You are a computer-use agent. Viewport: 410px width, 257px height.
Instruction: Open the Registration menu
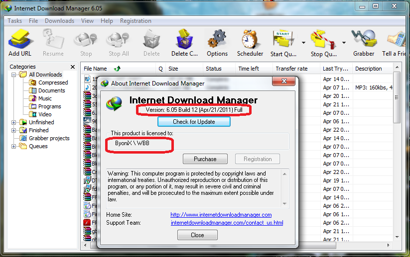pos(136,21)
